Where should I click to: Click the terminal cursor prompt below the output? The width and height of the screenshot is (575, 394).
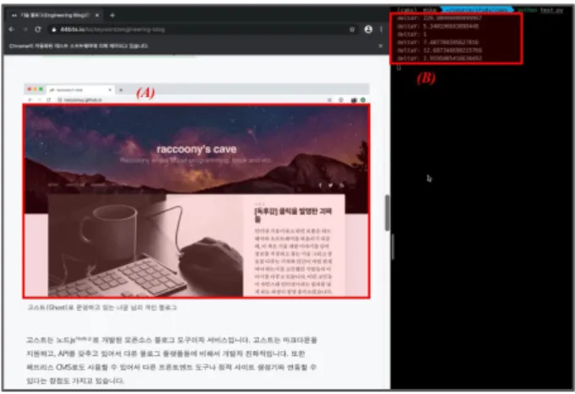pyautogui.click(x=399, y=67)
